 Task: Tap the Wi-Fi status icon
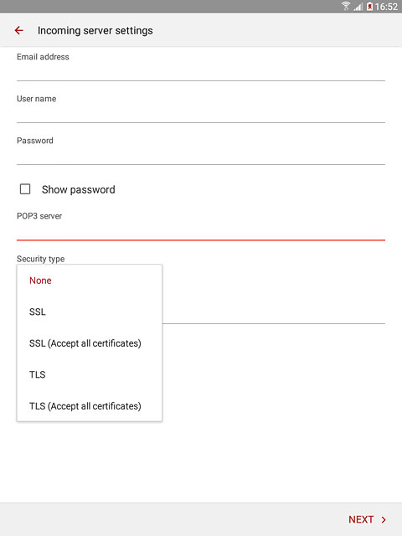[x=346, y=6]
